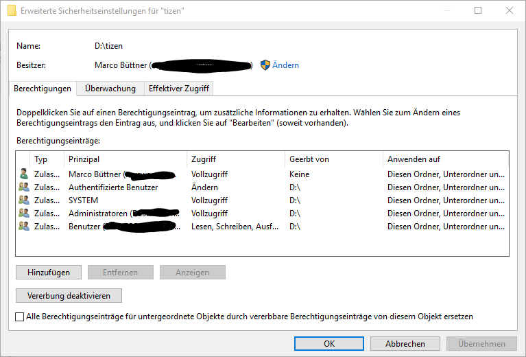
Task: Click the group icon in the SYSTEM row
Action: [24, 200]
